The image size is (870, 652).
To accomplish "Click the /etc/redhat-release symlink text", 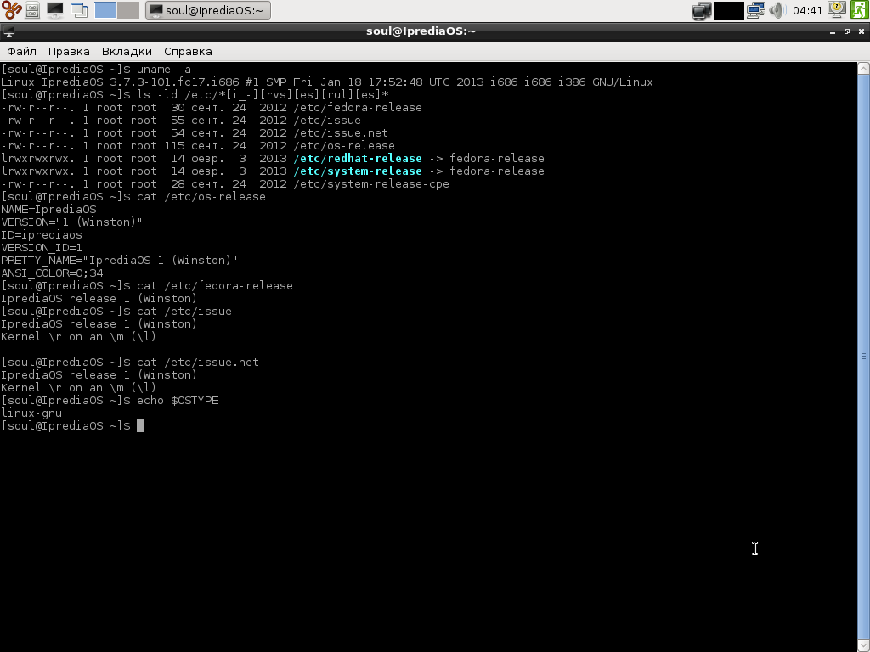I will click(358, 159).
